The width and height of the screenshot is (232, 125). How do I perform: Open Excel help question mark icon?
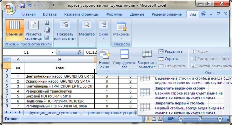pyautogui.click(x=204, y=14)
